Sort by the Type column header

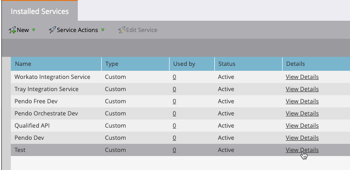136,64
